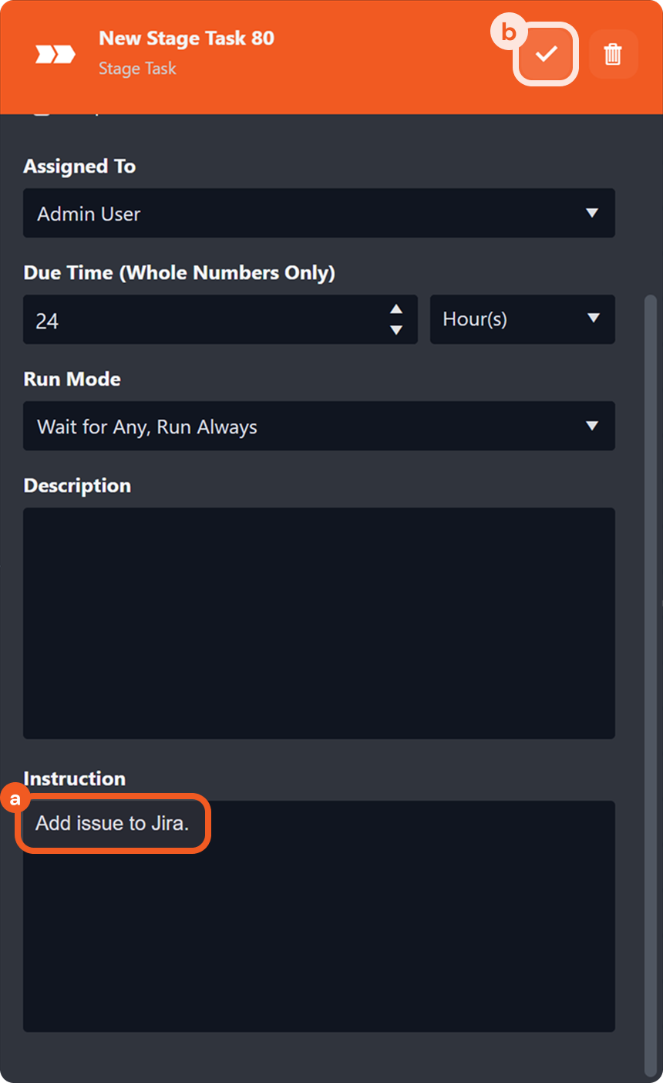The image size is (663, 1083).
Task: Increase due time with the up arrow
Action: (x=396, y=309)
